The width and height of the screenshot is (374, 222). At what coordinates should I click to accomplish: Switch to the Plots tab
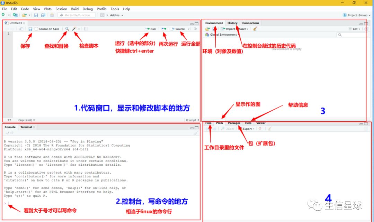[220, 123]
